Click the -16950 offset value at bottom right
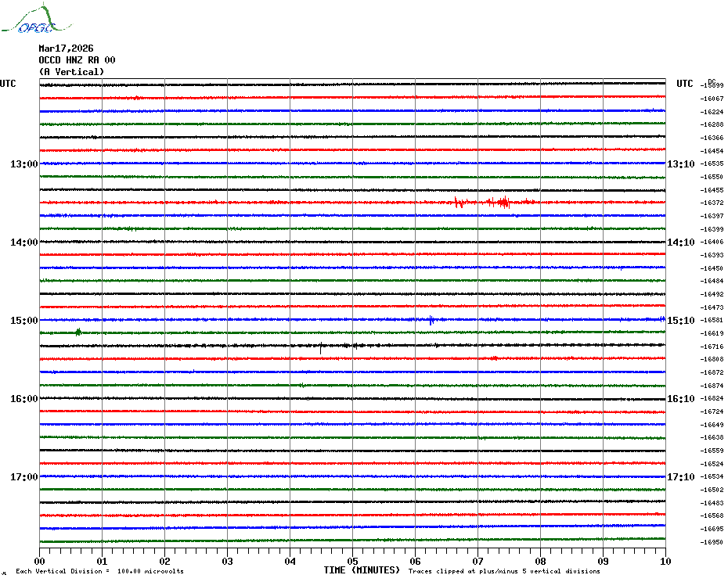 pos(712,542)
